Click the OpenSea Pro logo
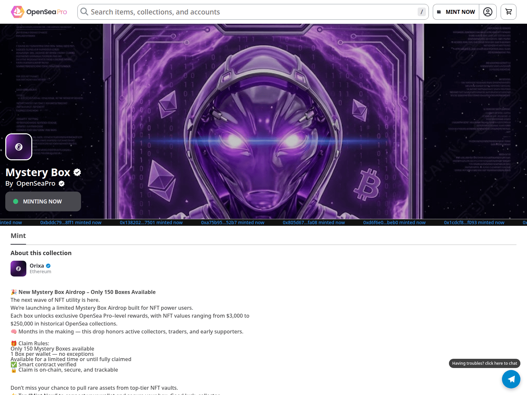Viewport: 527px width, 395px height. click(39, 12)
